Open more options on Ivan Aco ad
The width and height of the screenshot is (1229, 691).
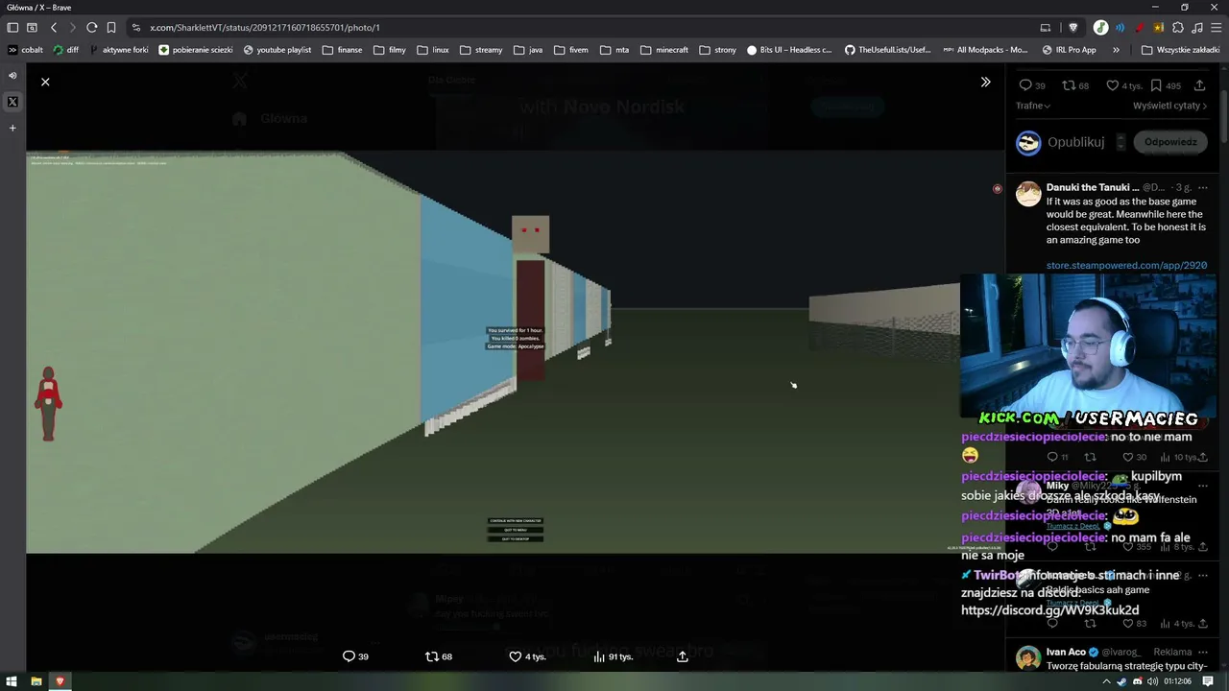click(1202, 652)
